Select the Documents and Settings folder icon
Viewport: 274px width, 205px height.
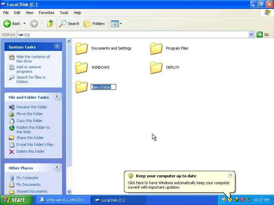pyautogui.click(x=82, y=49)
